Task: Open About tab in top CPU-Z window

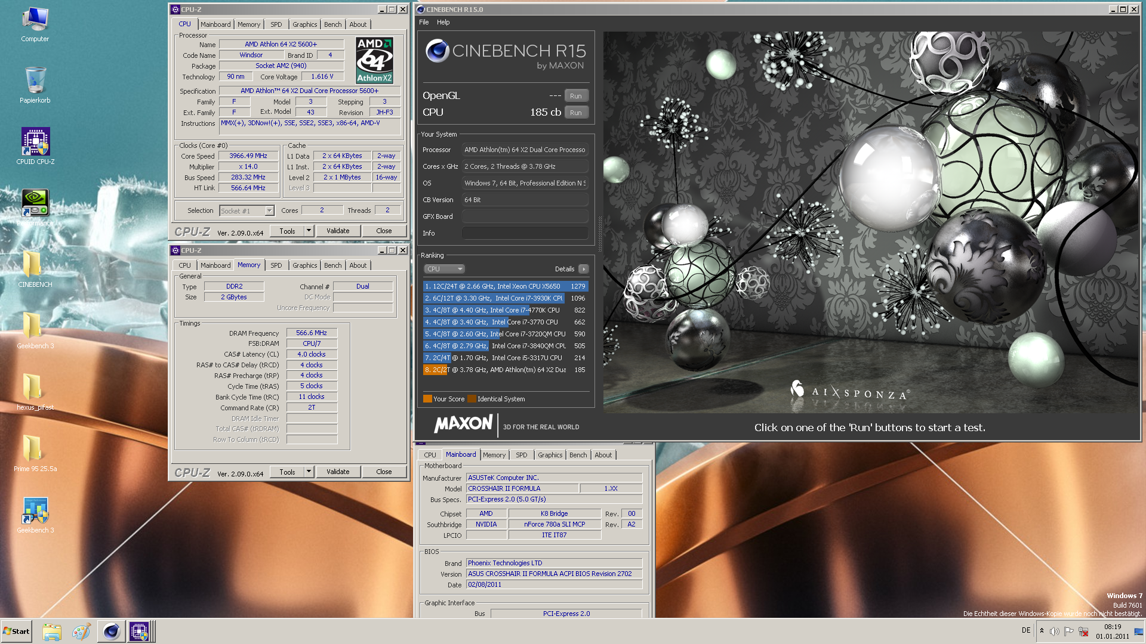Action: (x=358, y=24)
